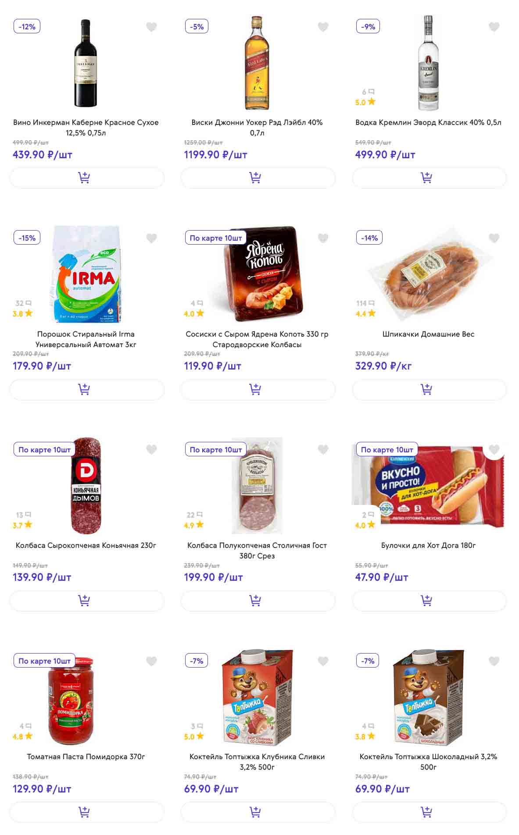Favorite the Inkerman wine with heart
Image resolution: width=519 pixels, height=835 pixels.
click(x=151, y=27)
